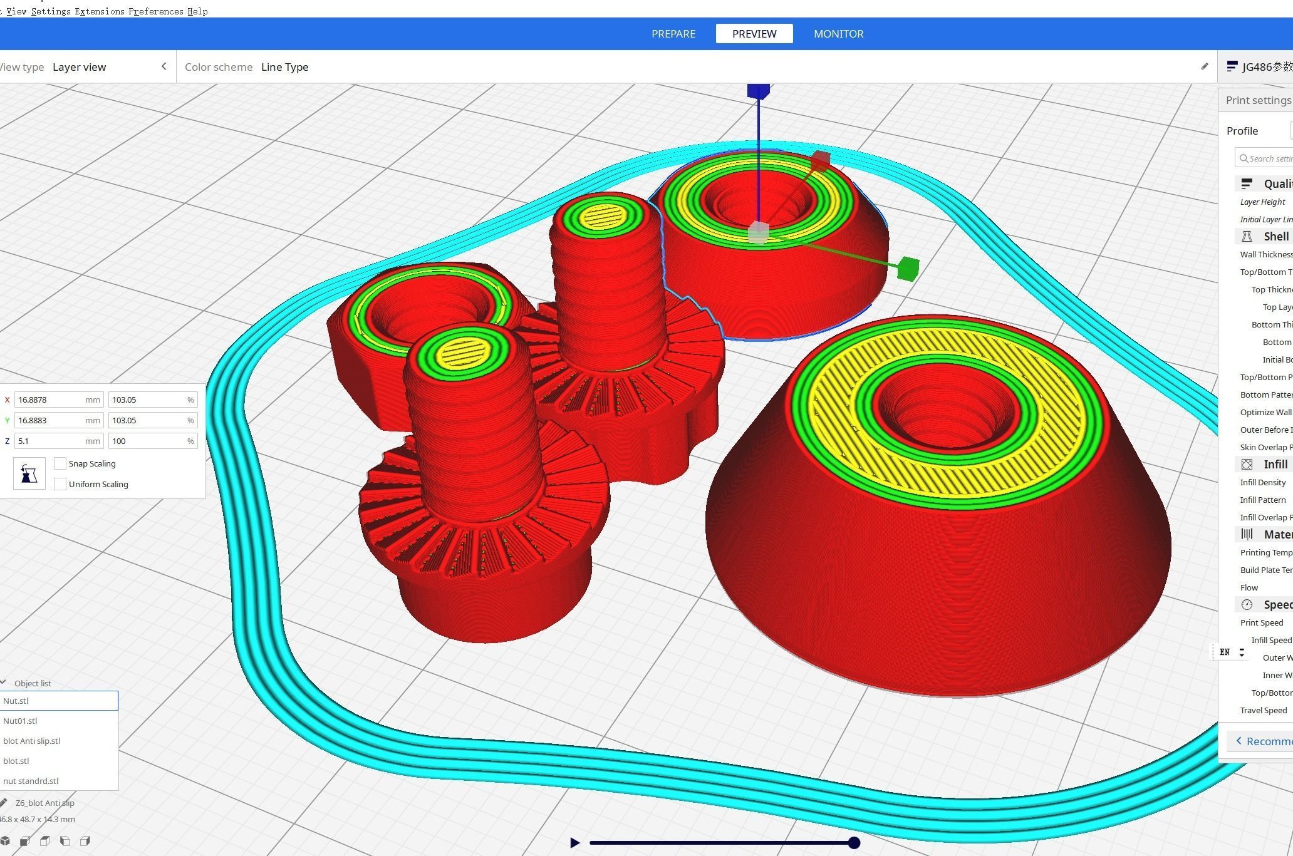Viewport: 1293px width, 856px height.
Task: Click the layer playback slider handle
Action: click(x=854, y=843)
